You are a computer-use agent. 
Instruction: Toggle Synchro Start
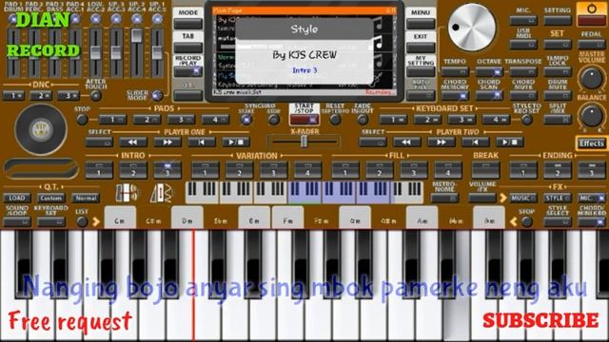pyautogui.click(x=246, y=120)
